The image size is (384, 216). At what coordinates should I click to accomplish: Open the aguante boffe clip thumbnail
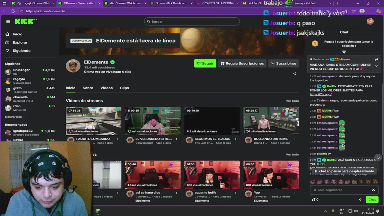212,175
